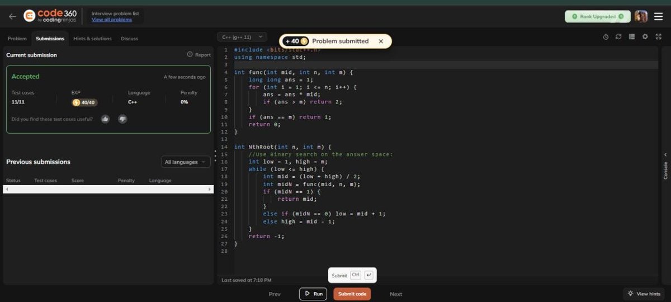Click the 11/11 test cases value
Screen dimensions: 671x302
click(18, 102)
